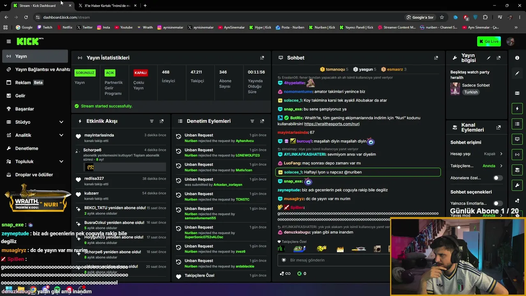Click the Wraith İndirim Kodu Nuri banner

[x=37, y=199]
